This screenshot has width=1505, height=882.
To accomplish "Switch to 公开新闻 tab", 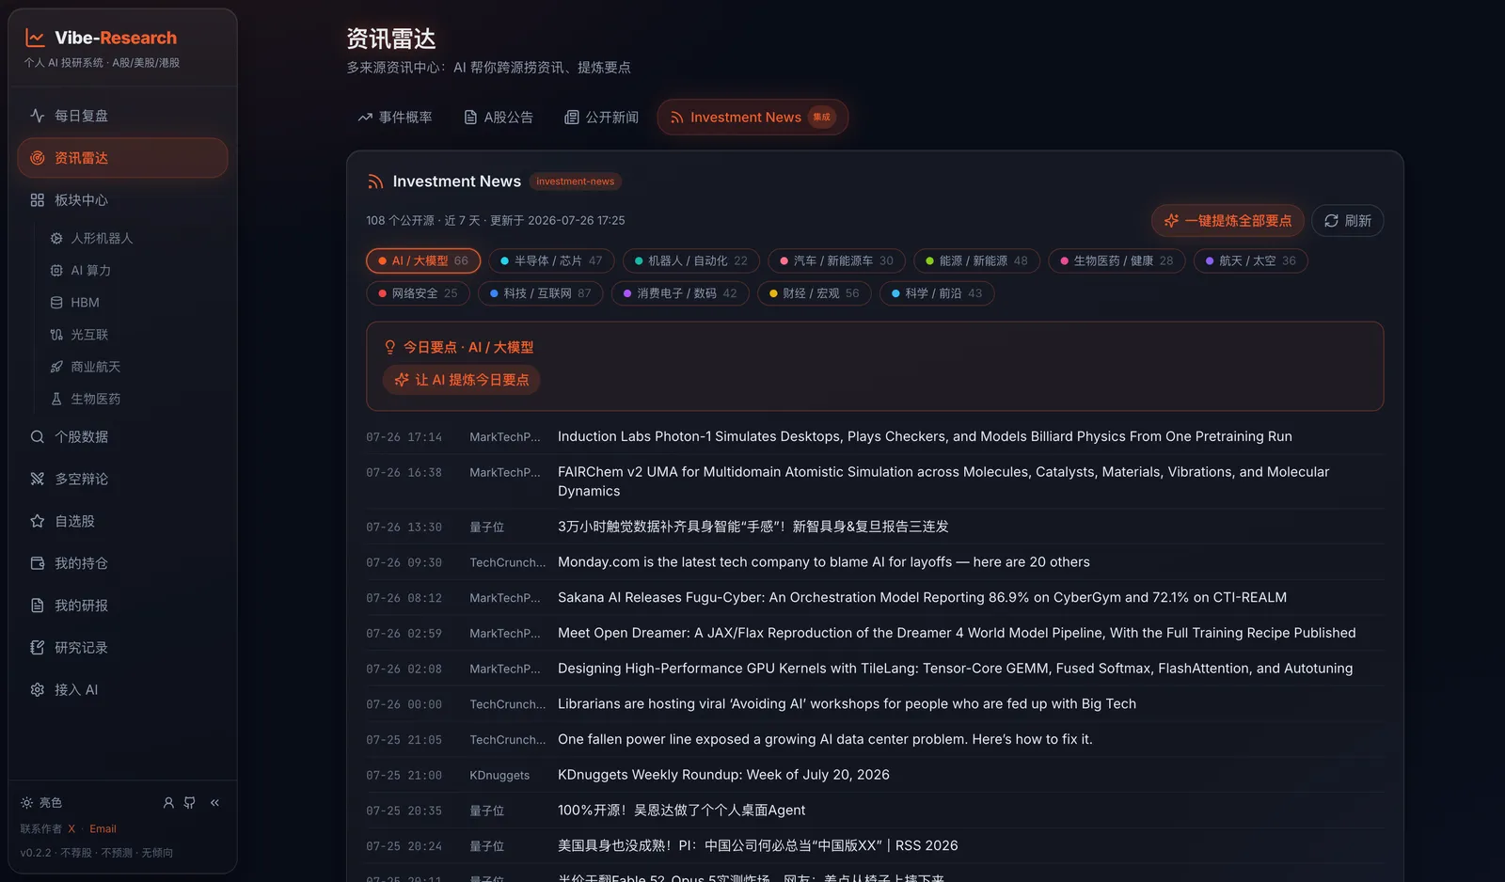I will (x=602, y=118).
